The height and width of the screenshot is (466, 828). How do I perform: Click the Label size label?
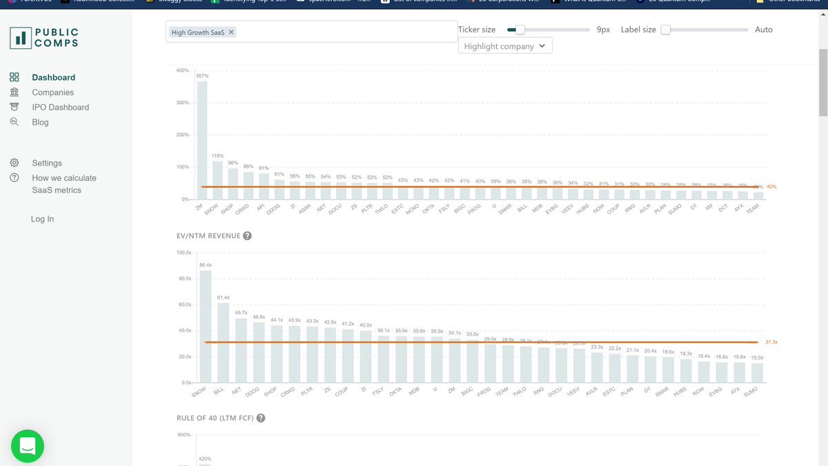point(638,30)
